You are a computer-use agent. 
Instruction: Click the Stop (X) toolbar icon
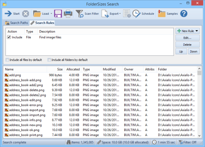coord(25,13)
